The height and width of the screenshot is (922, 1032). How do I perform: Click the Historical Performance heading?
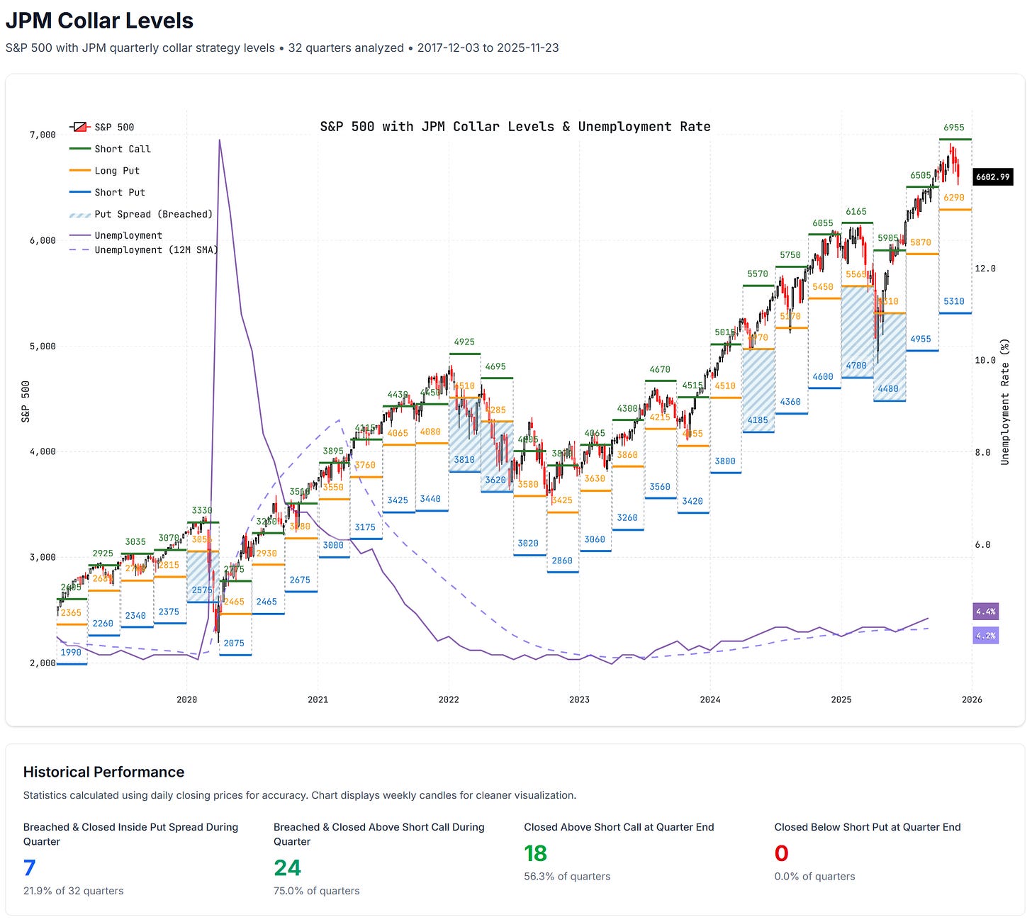point(103,772)
